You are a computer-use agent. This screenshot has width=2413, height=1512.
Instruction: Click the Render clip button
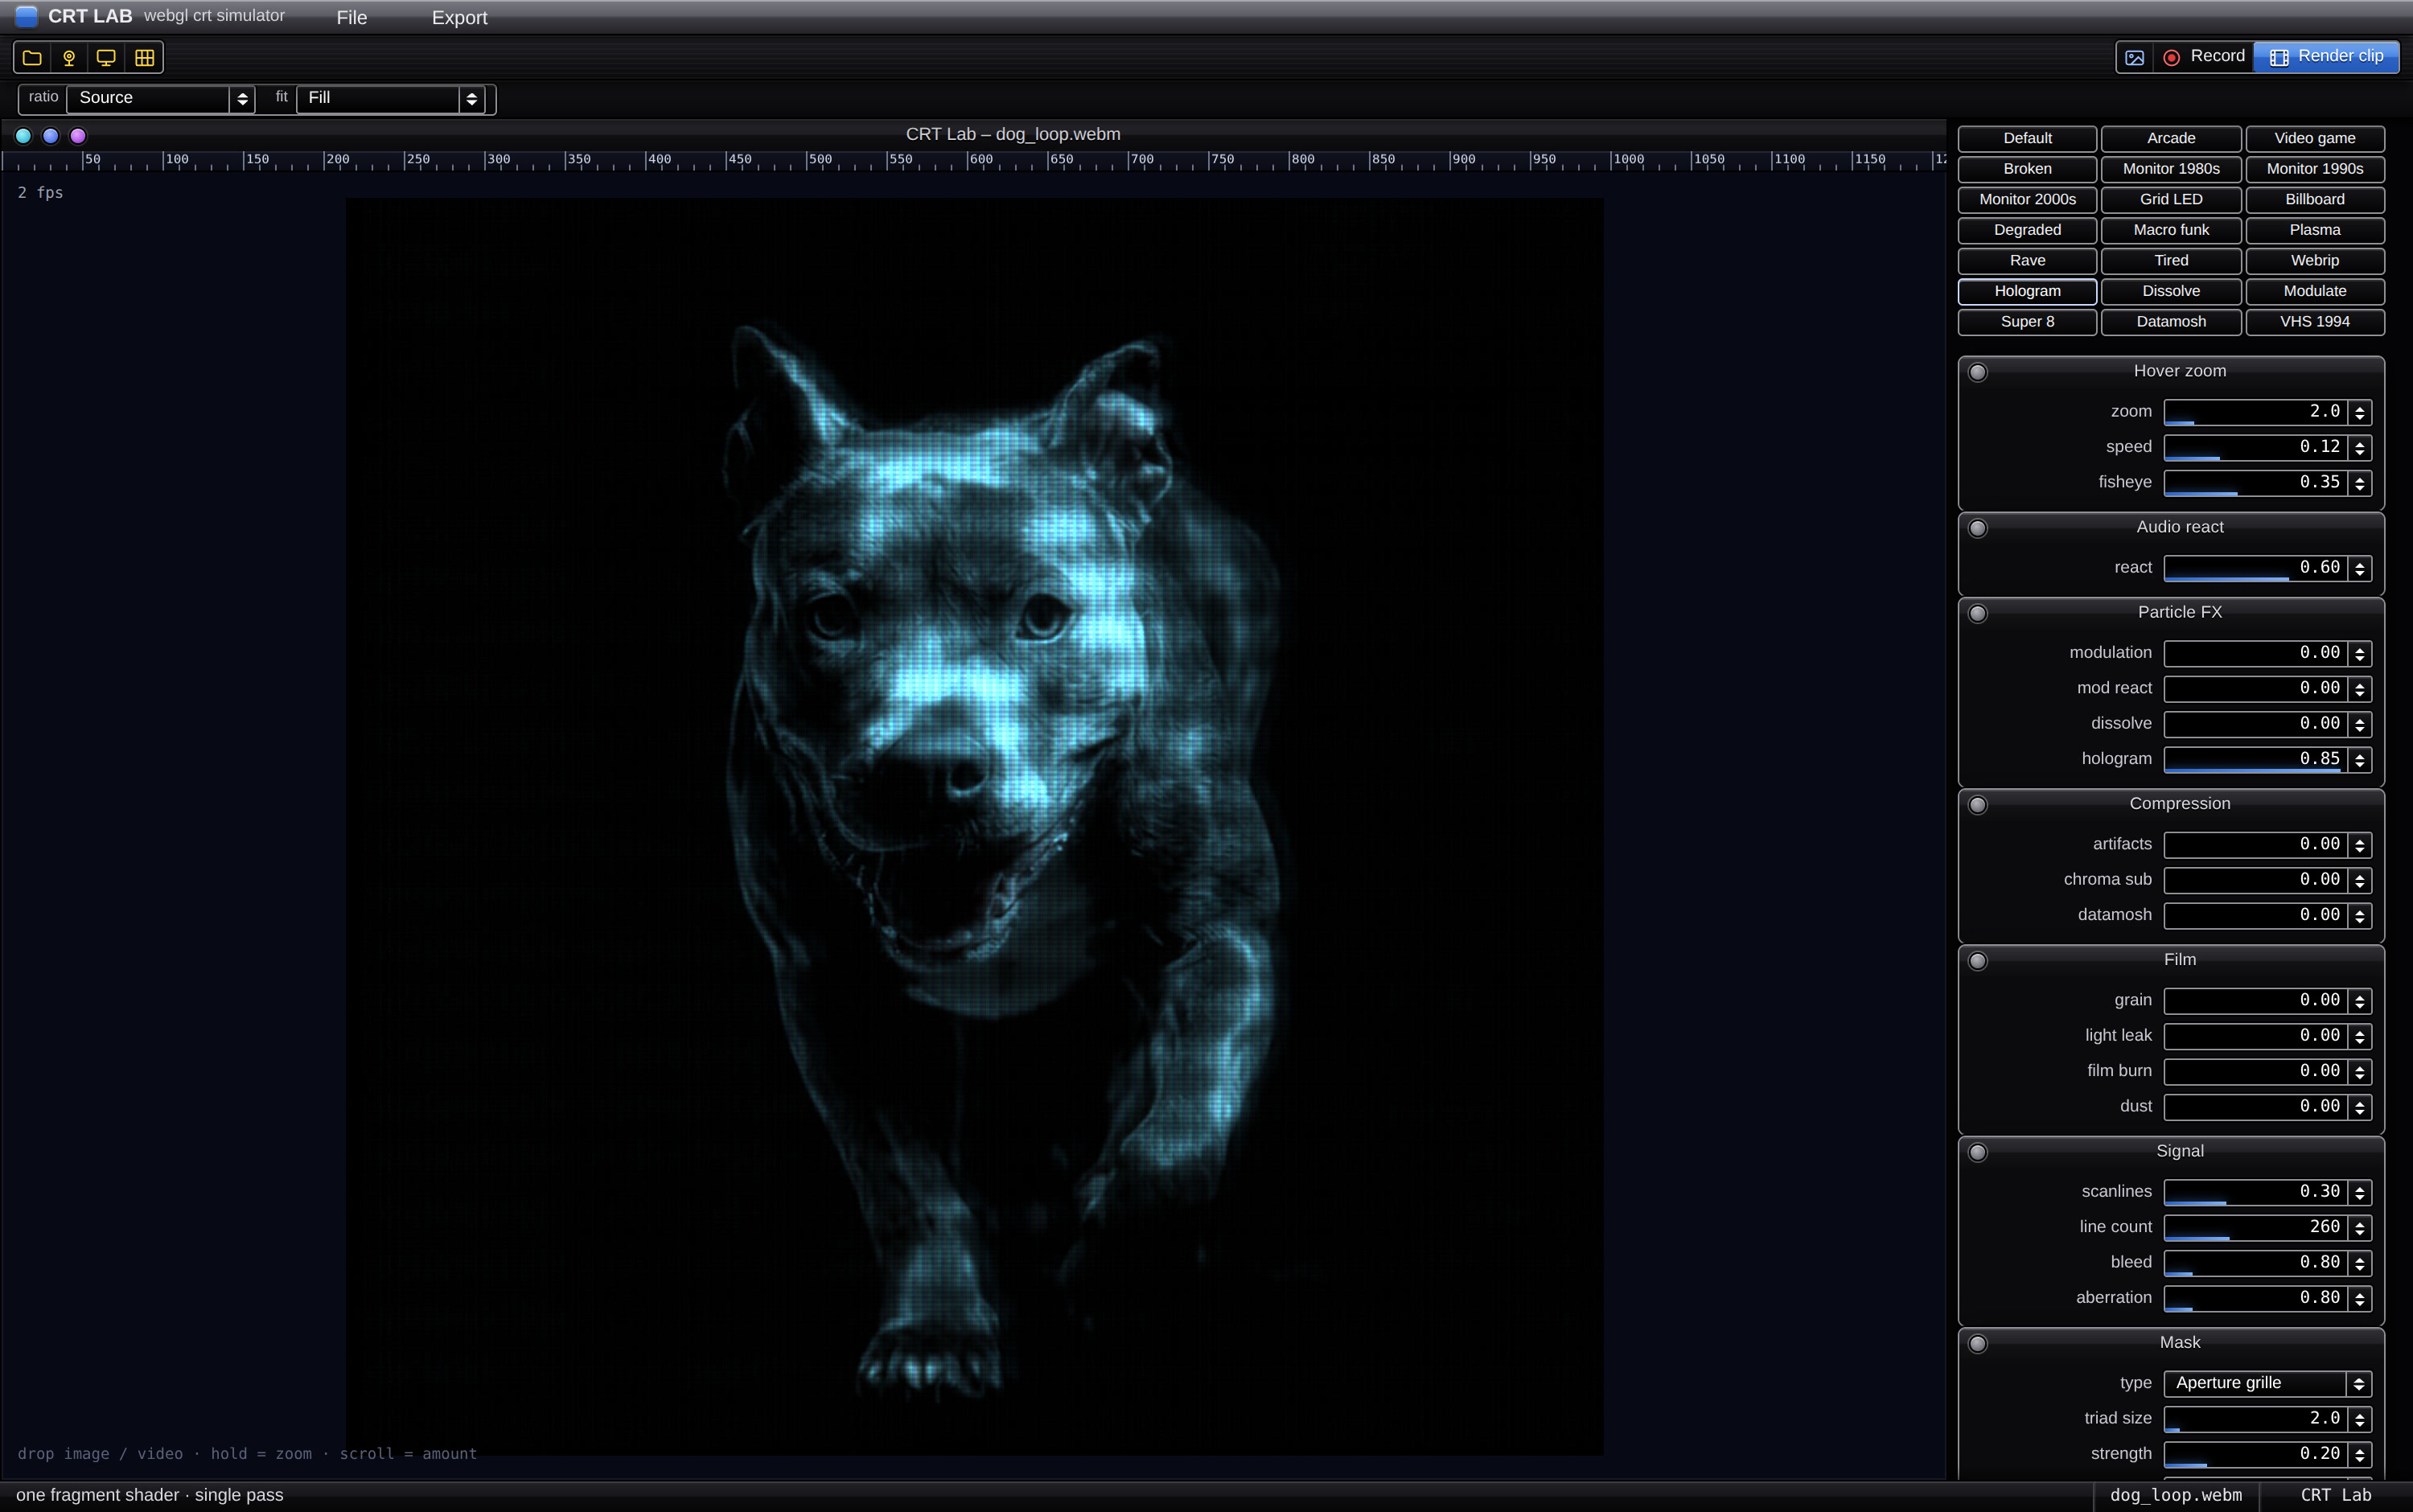pos(2326,56)
